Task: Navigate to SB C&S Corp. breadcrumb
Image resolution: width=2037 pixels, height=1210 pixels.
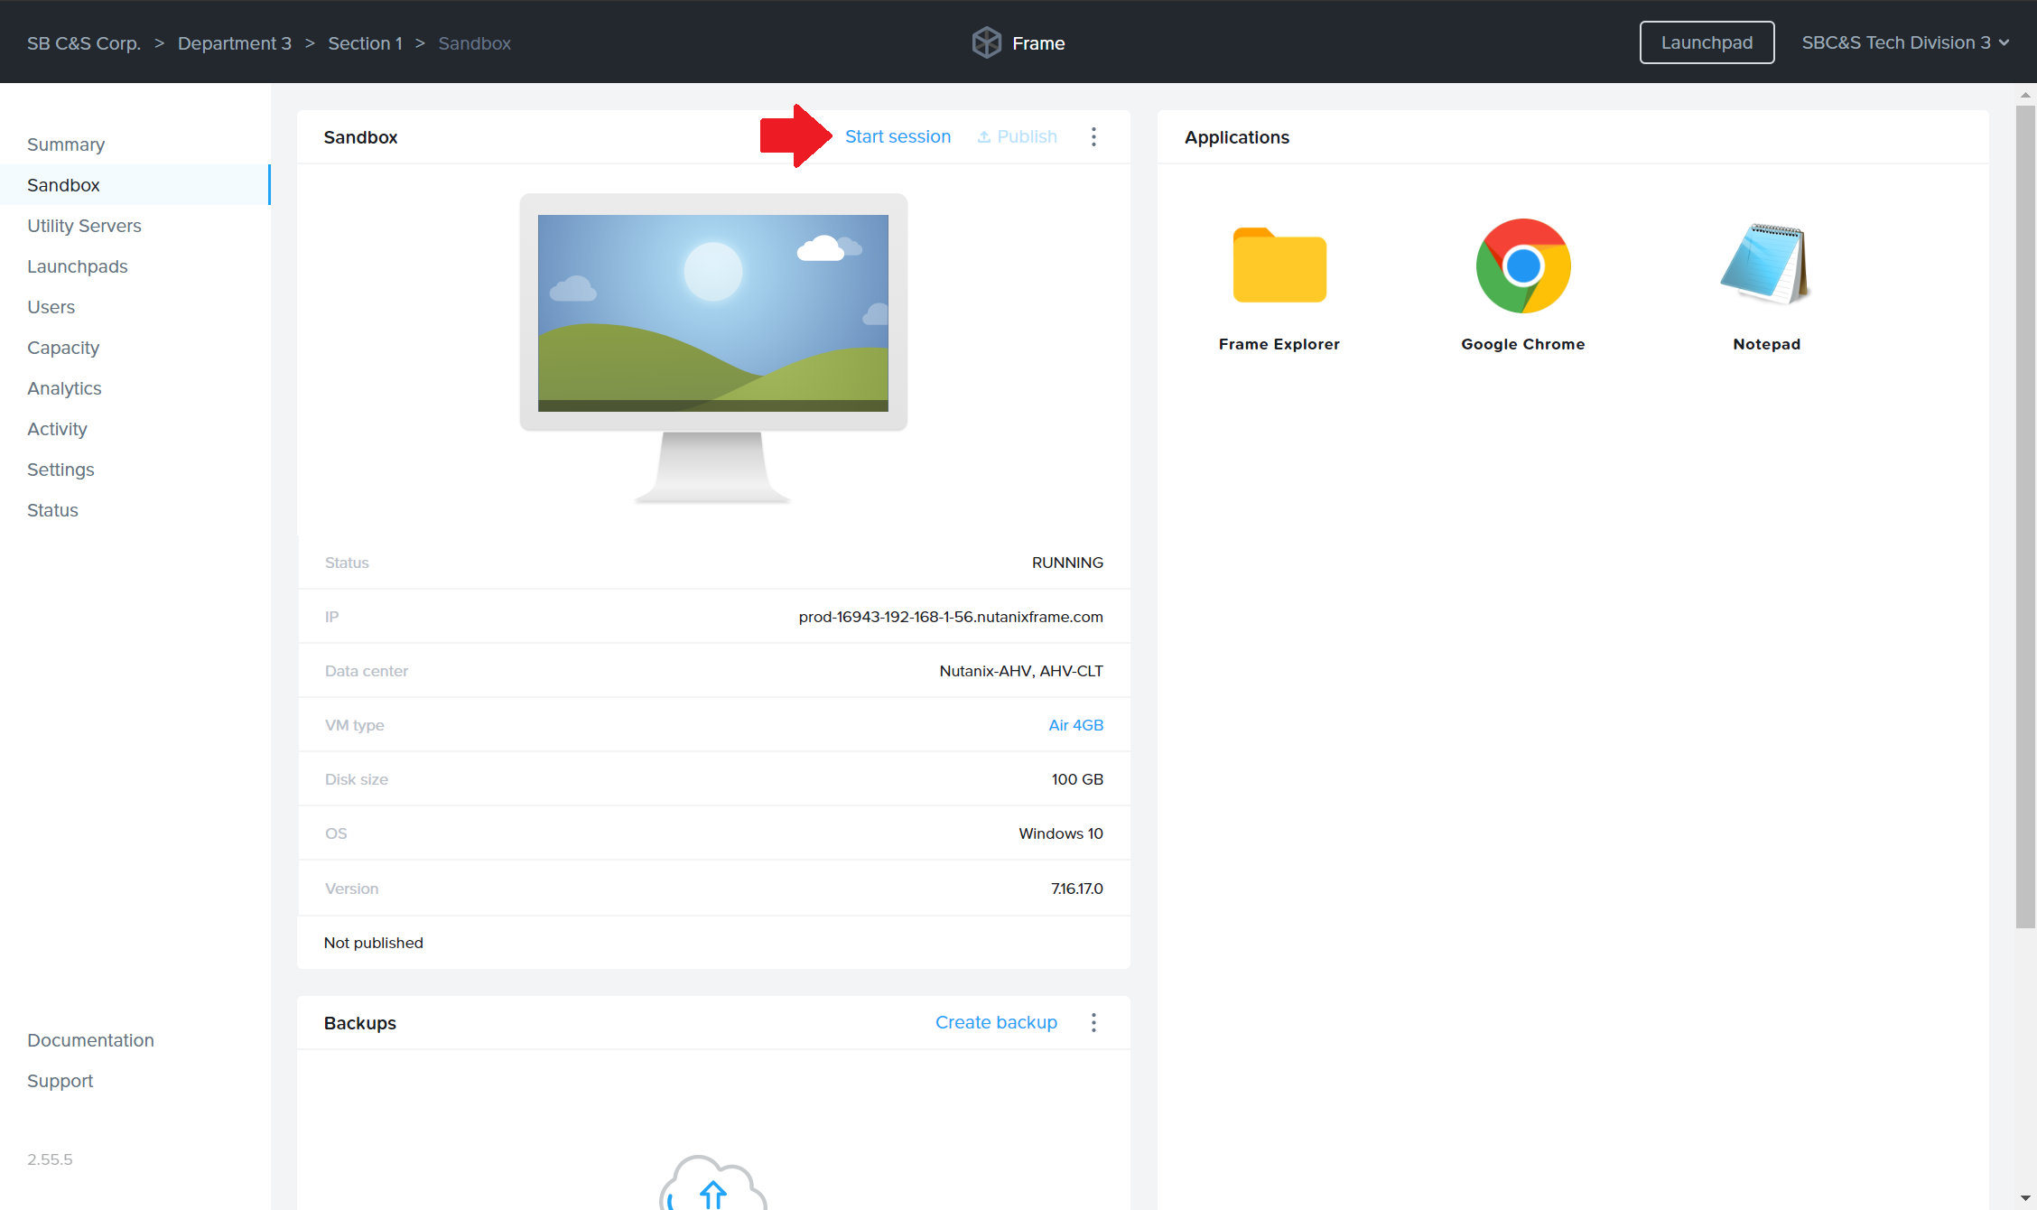Action: [x=84, y=43]
